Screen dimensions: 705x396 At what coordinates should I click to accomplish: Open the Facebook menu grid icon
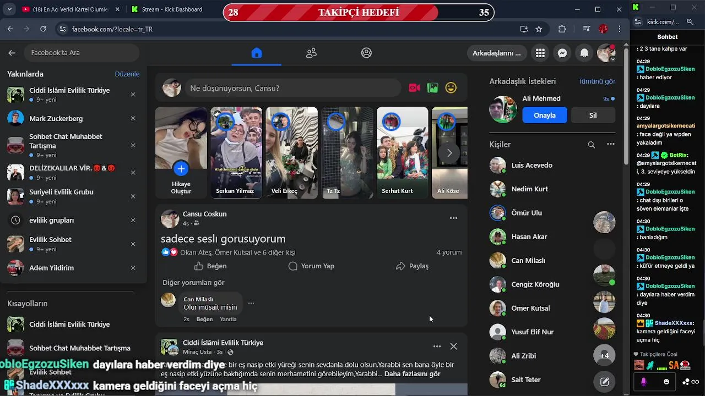point(540,53)
